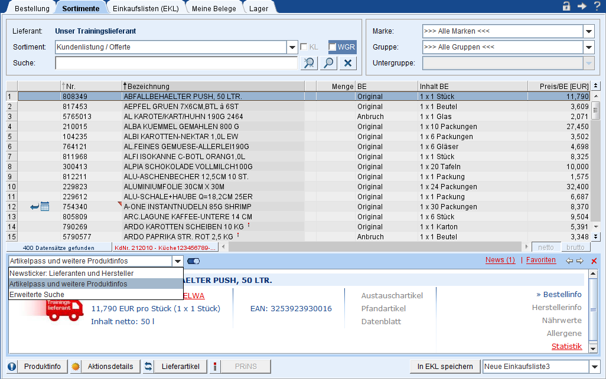Viewport: 606px width, 379px height.
Task: Open the Statistik link
Action: coord(566,346)
